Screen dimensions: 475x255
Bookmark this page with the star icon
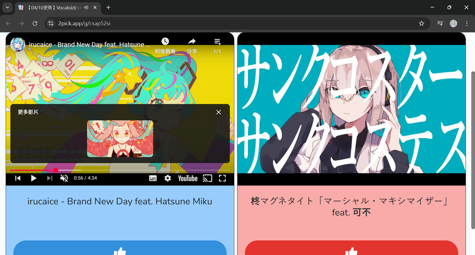click(x=421, y=23)
